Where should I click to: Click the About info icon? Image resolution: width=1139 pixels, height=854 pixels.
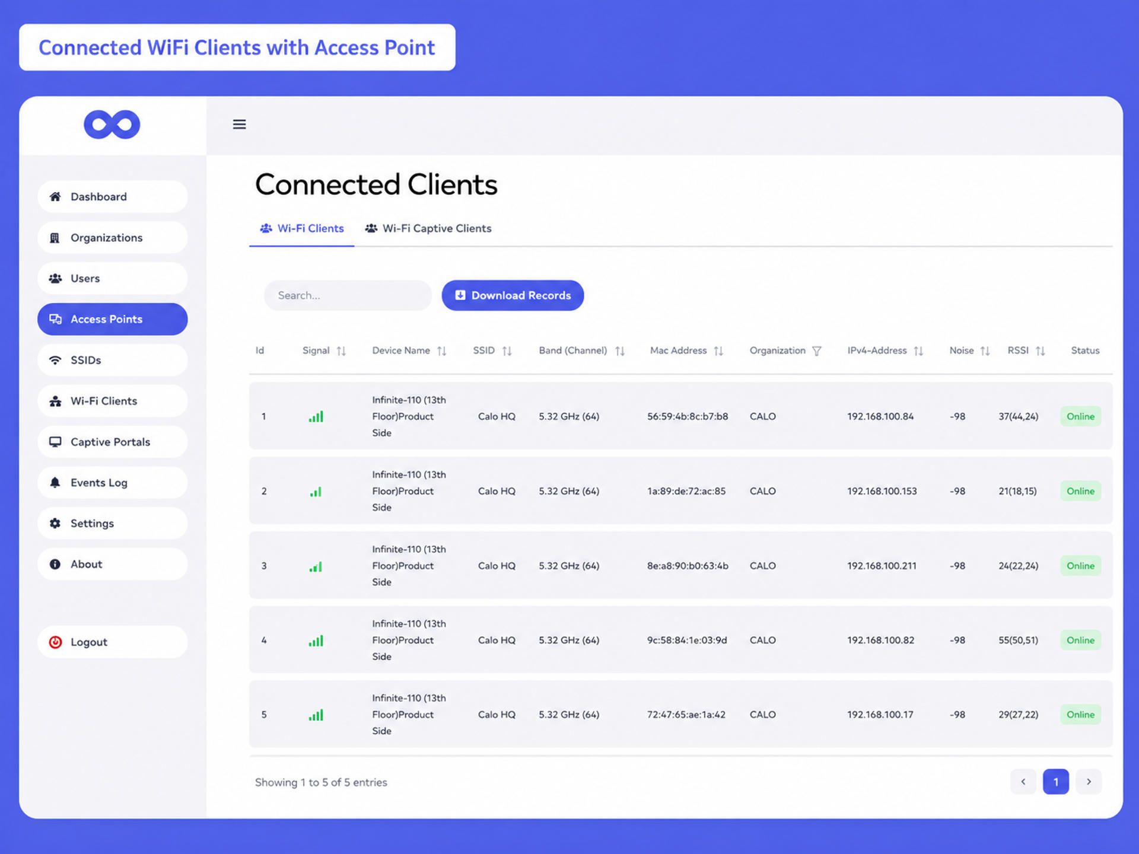pos(55,564)
